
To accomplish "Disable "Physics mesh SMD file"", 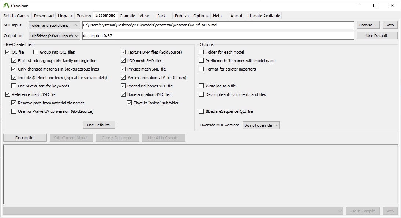I will click(x=123, y=69).
